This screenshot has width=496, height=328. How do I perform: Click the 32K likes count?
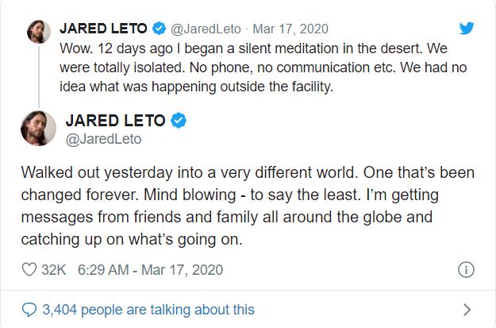[x=54, y=270]
